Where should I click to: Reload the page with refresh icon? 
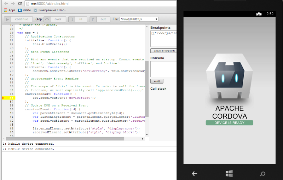20,4
